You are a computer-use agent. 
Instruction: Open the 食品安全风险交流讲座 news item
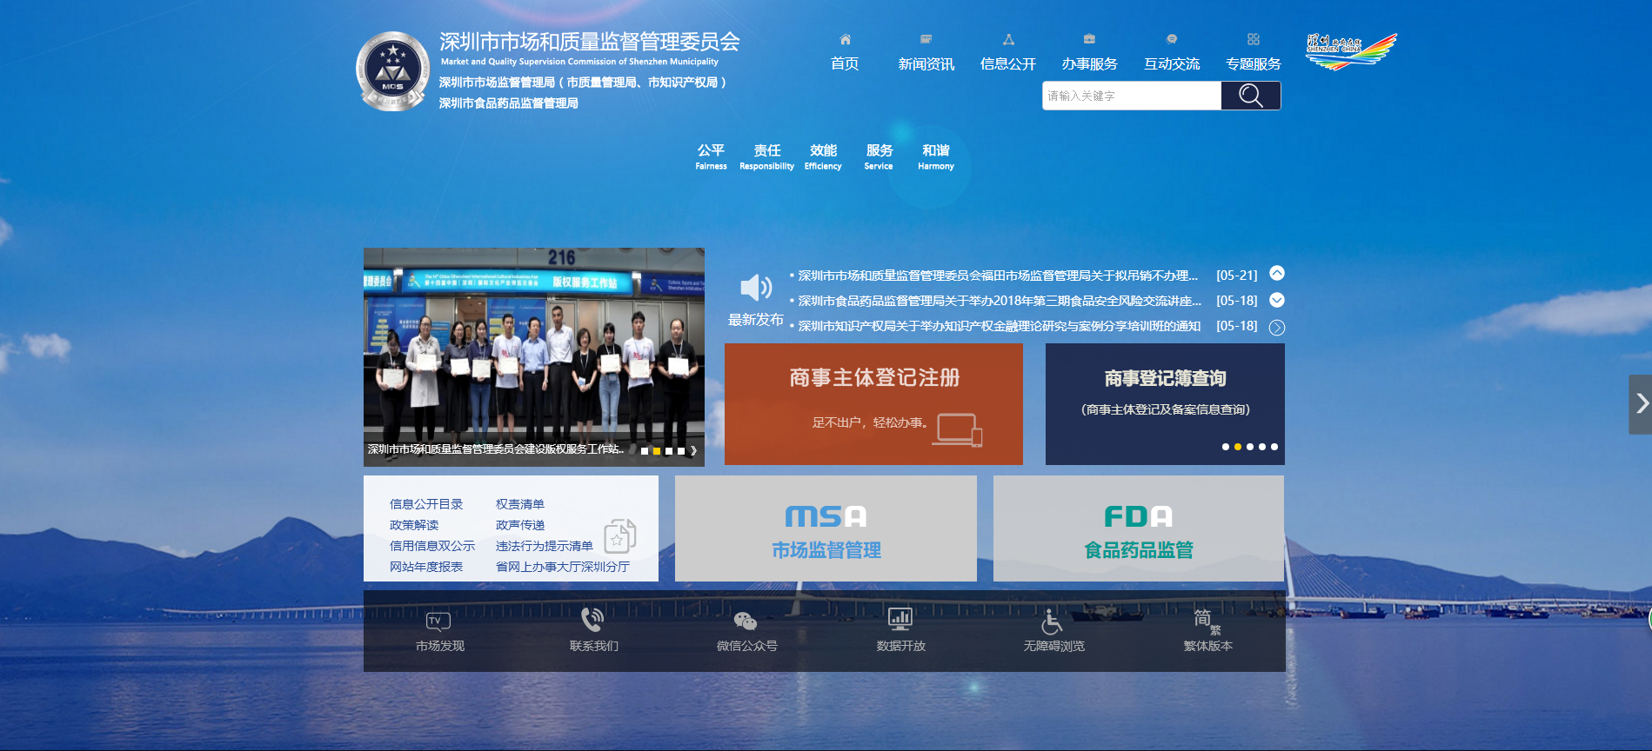1000,301
